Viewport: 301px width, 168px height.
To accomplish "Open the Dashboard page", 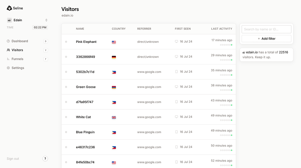I will point(20,41).
